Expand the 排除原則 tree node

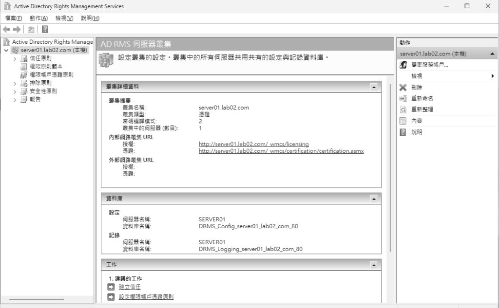[15, 83]
